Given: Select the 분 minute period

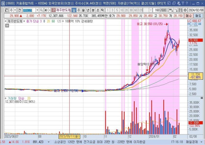Looking at the screenshot, I should 93,10.
